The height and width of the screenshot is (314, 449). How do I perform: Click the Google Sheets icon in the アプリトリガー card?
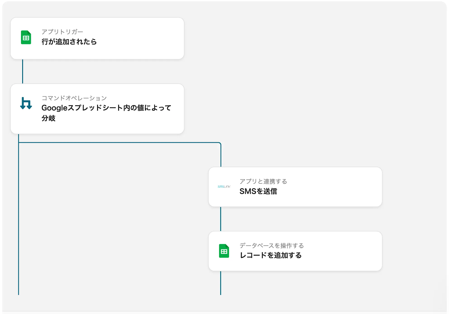point(26,38)
